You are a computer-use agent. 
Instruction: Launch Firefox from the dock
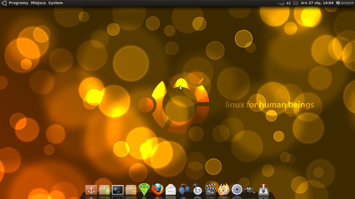[157, 189]
